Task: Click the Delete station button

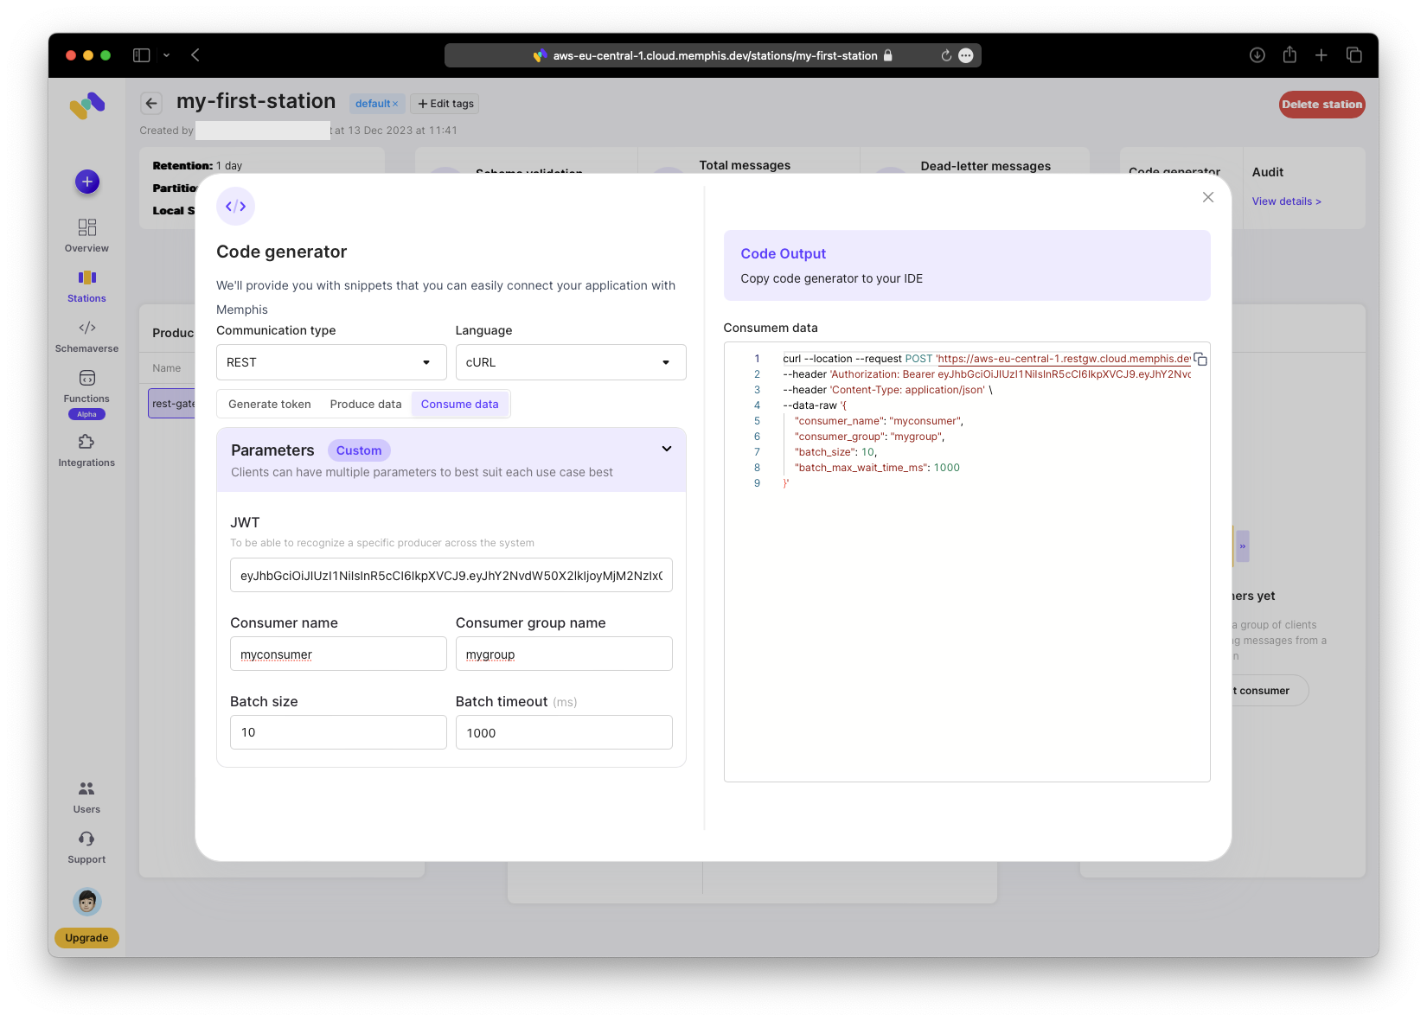Action: (x=1321, y=105)
